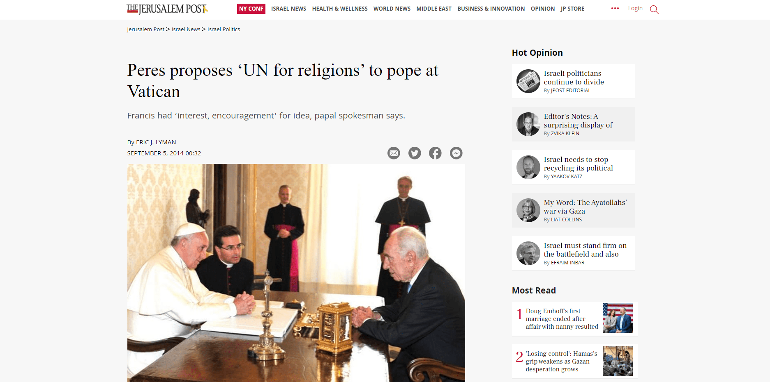
Task: Read 'My Word: The Ayatollahs' war' opinion
Action: pos(585,207)
